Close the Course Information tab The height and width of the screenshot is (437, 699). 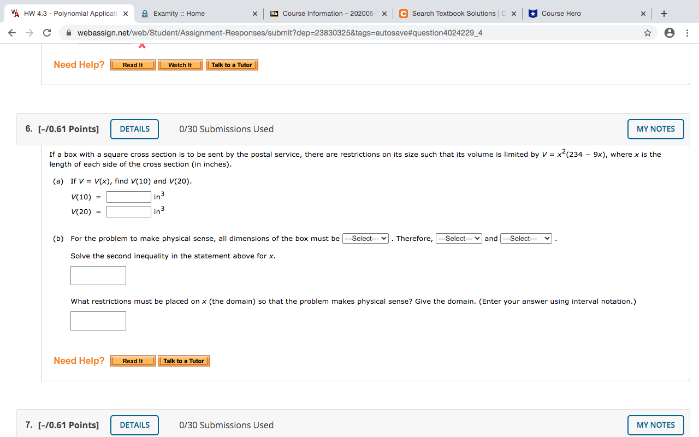tap(384, 14)
